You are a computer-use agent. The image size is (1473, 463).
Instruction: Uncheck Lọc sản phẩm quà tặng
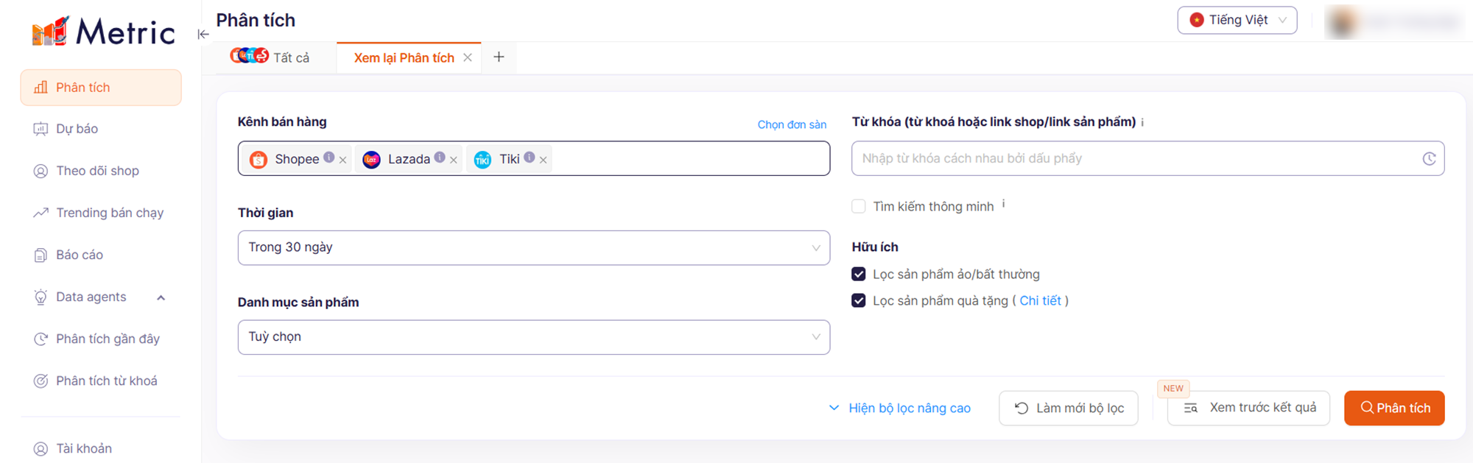(859, 300)
